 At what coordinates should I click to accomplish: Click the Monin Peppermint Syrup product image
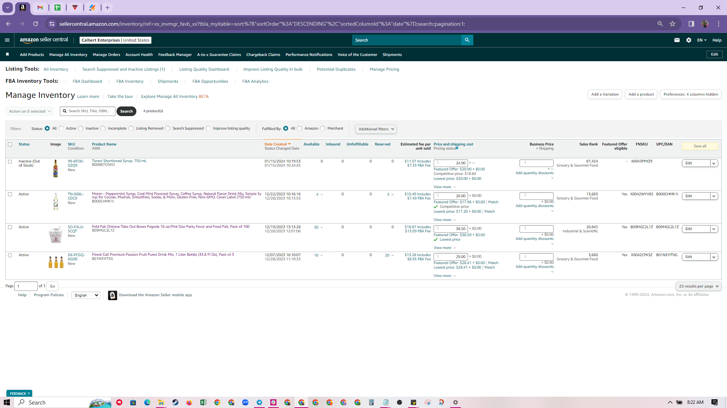point(56,201)
